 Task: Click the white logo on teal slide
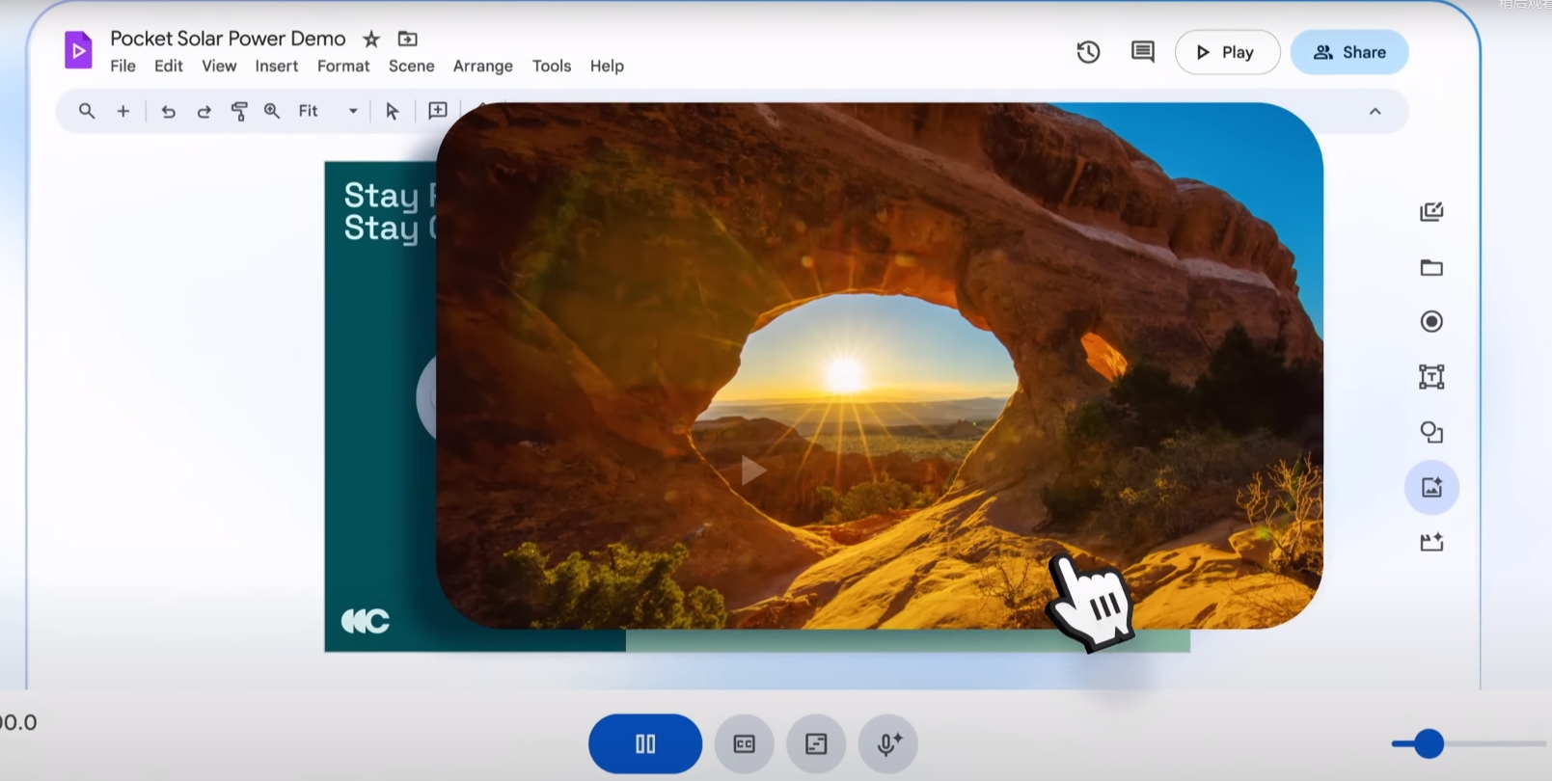pos(366,621)
